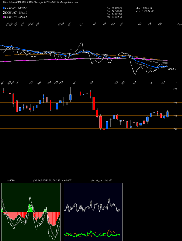The width and height of the screenshot is (182, 241).
Task: Click the blue DOW ST legend swatch
Action: point(4,8)
